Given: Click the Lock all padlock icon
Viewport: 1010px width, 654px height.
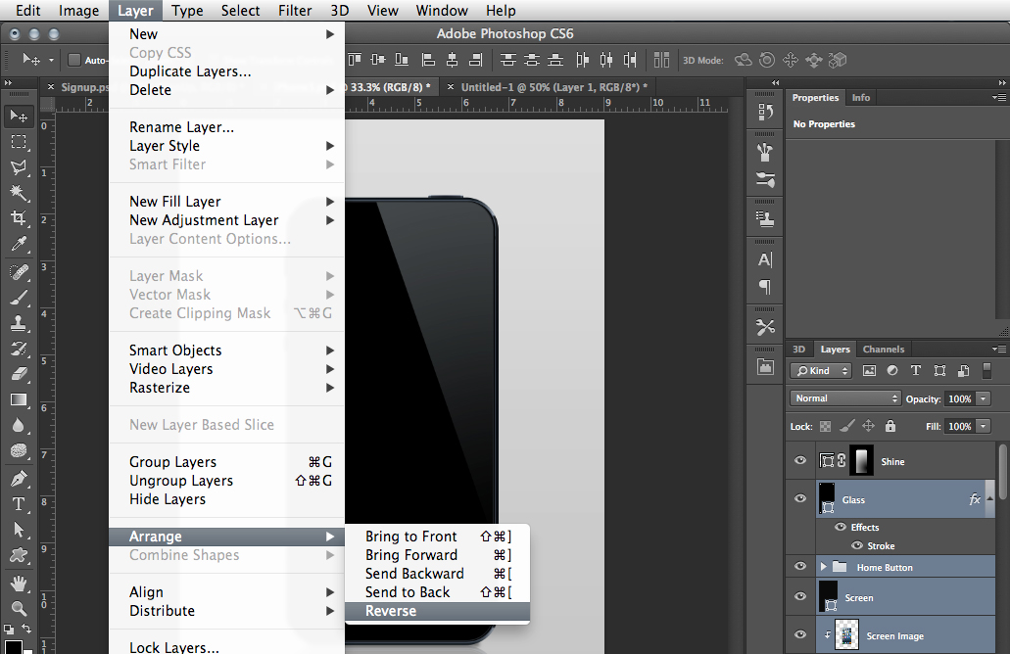Looking at the screenshot, I should 890,426.
